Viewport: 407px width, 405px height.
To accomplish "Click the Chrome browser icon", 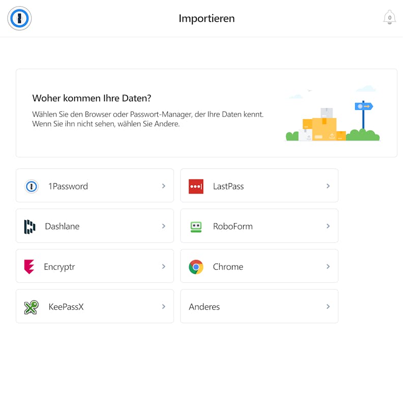I will click(x=196, y=267).
